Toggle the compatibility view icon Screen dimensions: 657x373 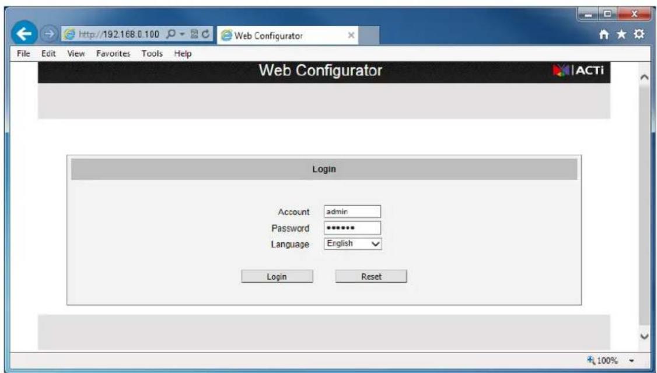194,34
